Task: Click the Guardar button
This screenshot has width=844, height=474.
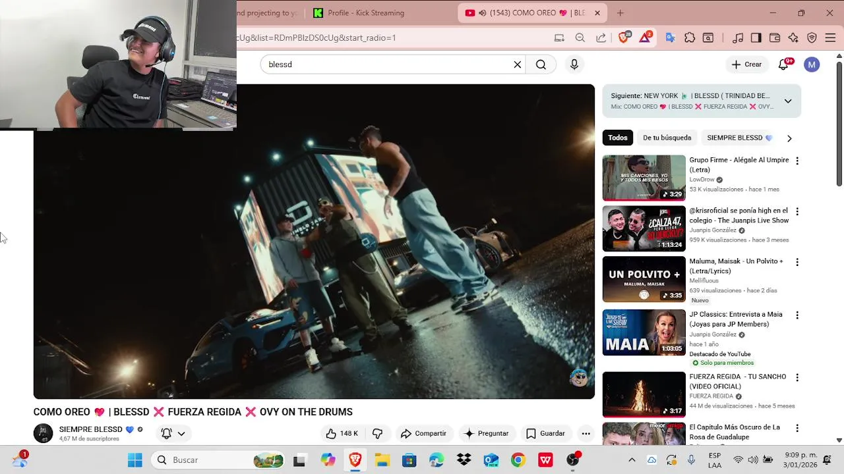Action: tap(545, 433)
